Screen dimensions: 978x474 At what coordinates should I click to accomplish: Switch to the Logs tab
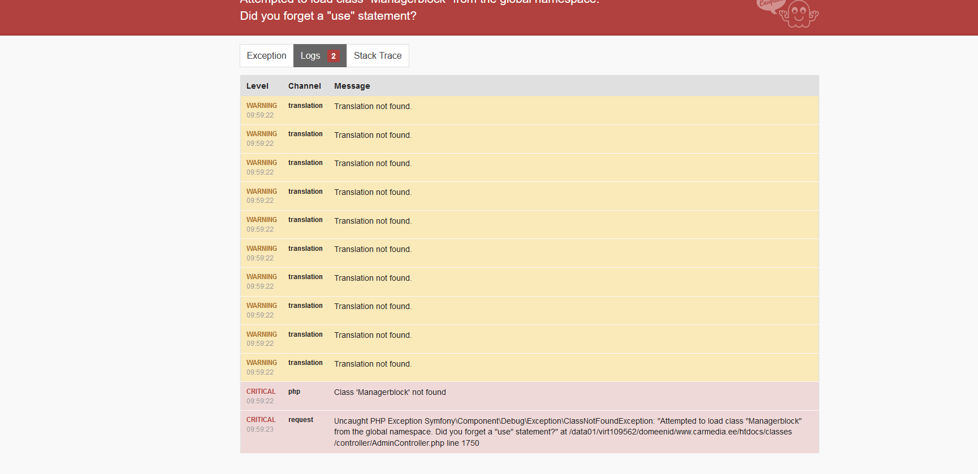pyautogui.click(x=319, y=55)
